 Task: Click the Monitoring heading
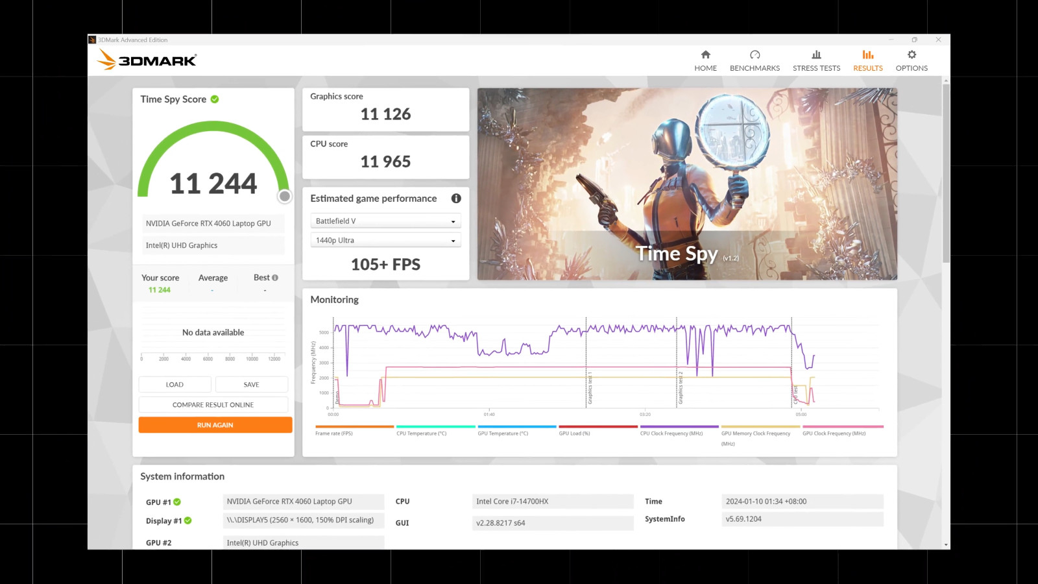(334, 300)
